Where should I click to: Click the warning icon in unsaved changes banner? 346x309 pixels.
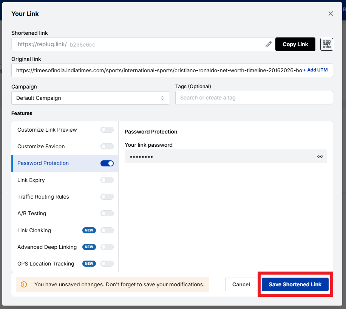pos(24,284)
